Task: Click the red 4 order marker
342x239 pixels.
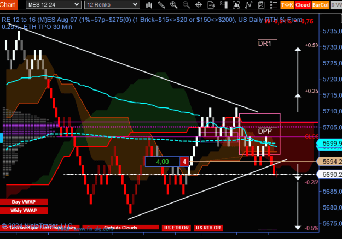Action: (x=184, y=162)
